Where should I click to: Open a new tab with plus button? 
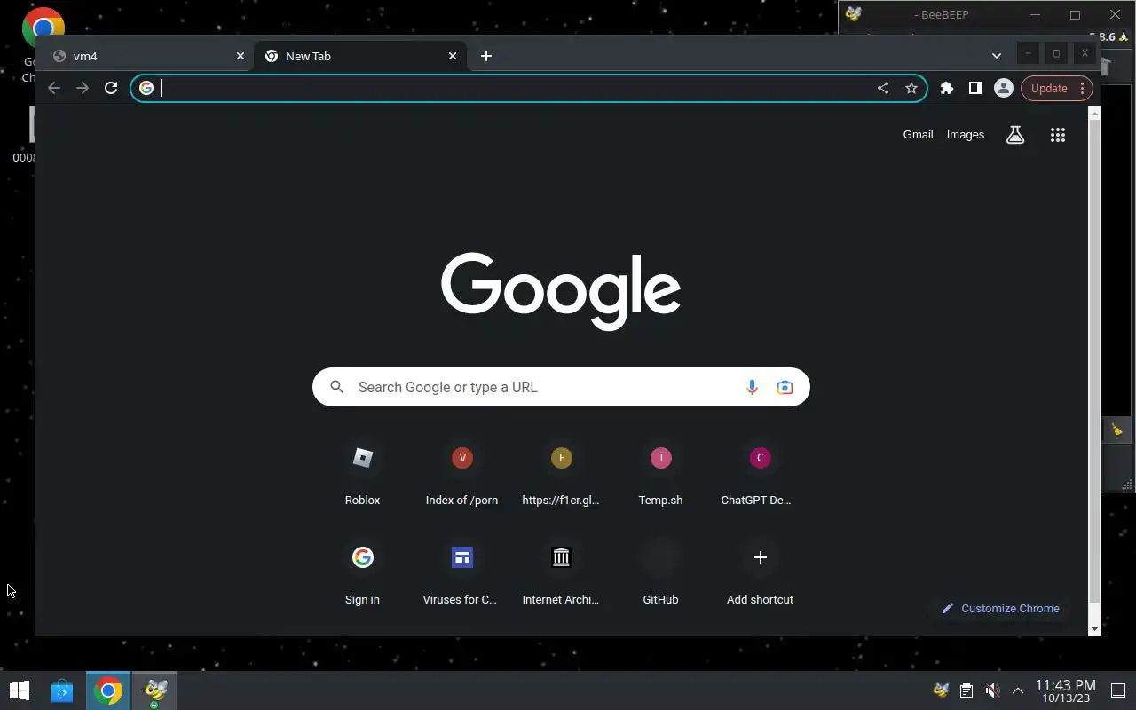click(485, 56)
